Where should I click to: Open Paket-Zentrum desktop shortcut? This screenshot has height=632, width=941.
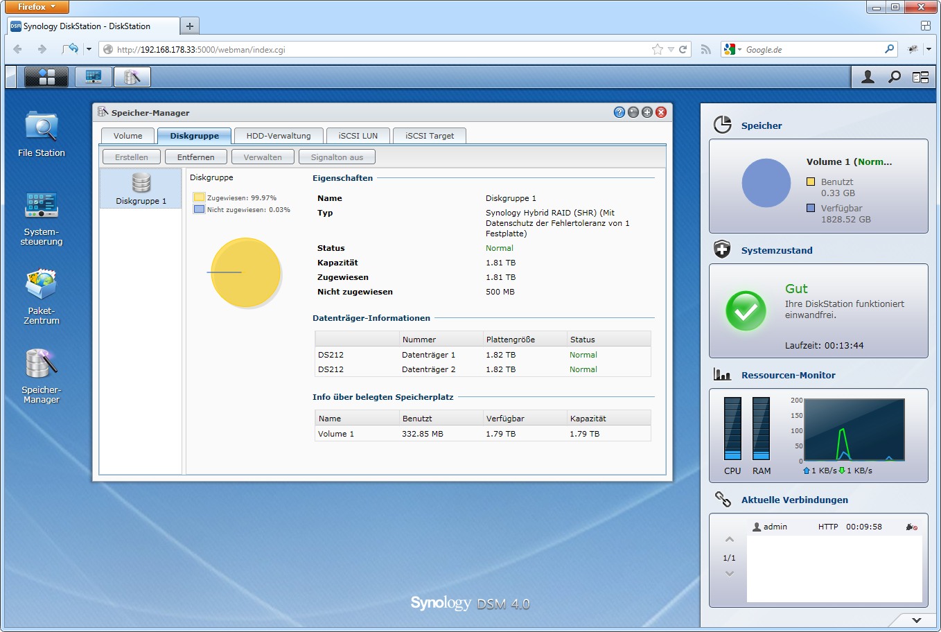[x=42, y=297]
